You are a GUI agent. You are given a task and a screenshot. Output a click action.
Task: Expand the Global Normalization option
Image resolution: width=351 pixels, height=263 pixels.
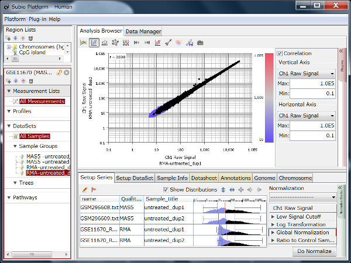[x=271, y=232]
